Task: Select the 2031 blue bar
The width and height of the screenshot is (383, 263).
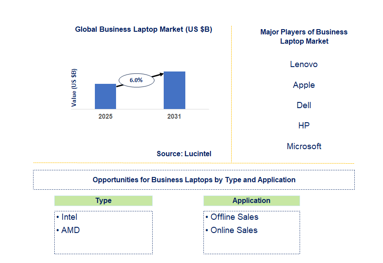Action: [x=174, y=90]
